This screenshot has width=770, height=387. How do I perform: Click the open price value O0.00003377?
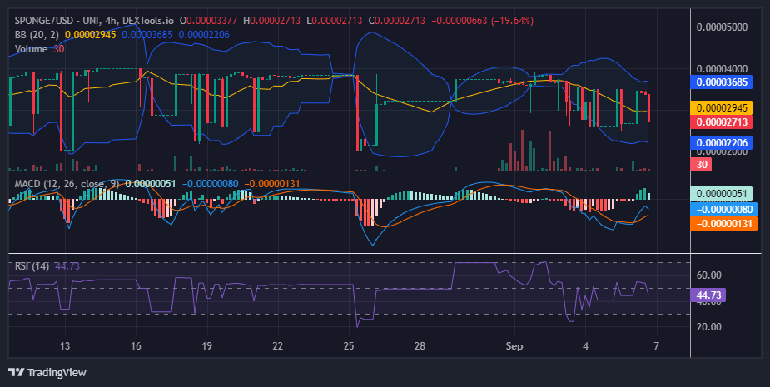click(x=208, y=21)
